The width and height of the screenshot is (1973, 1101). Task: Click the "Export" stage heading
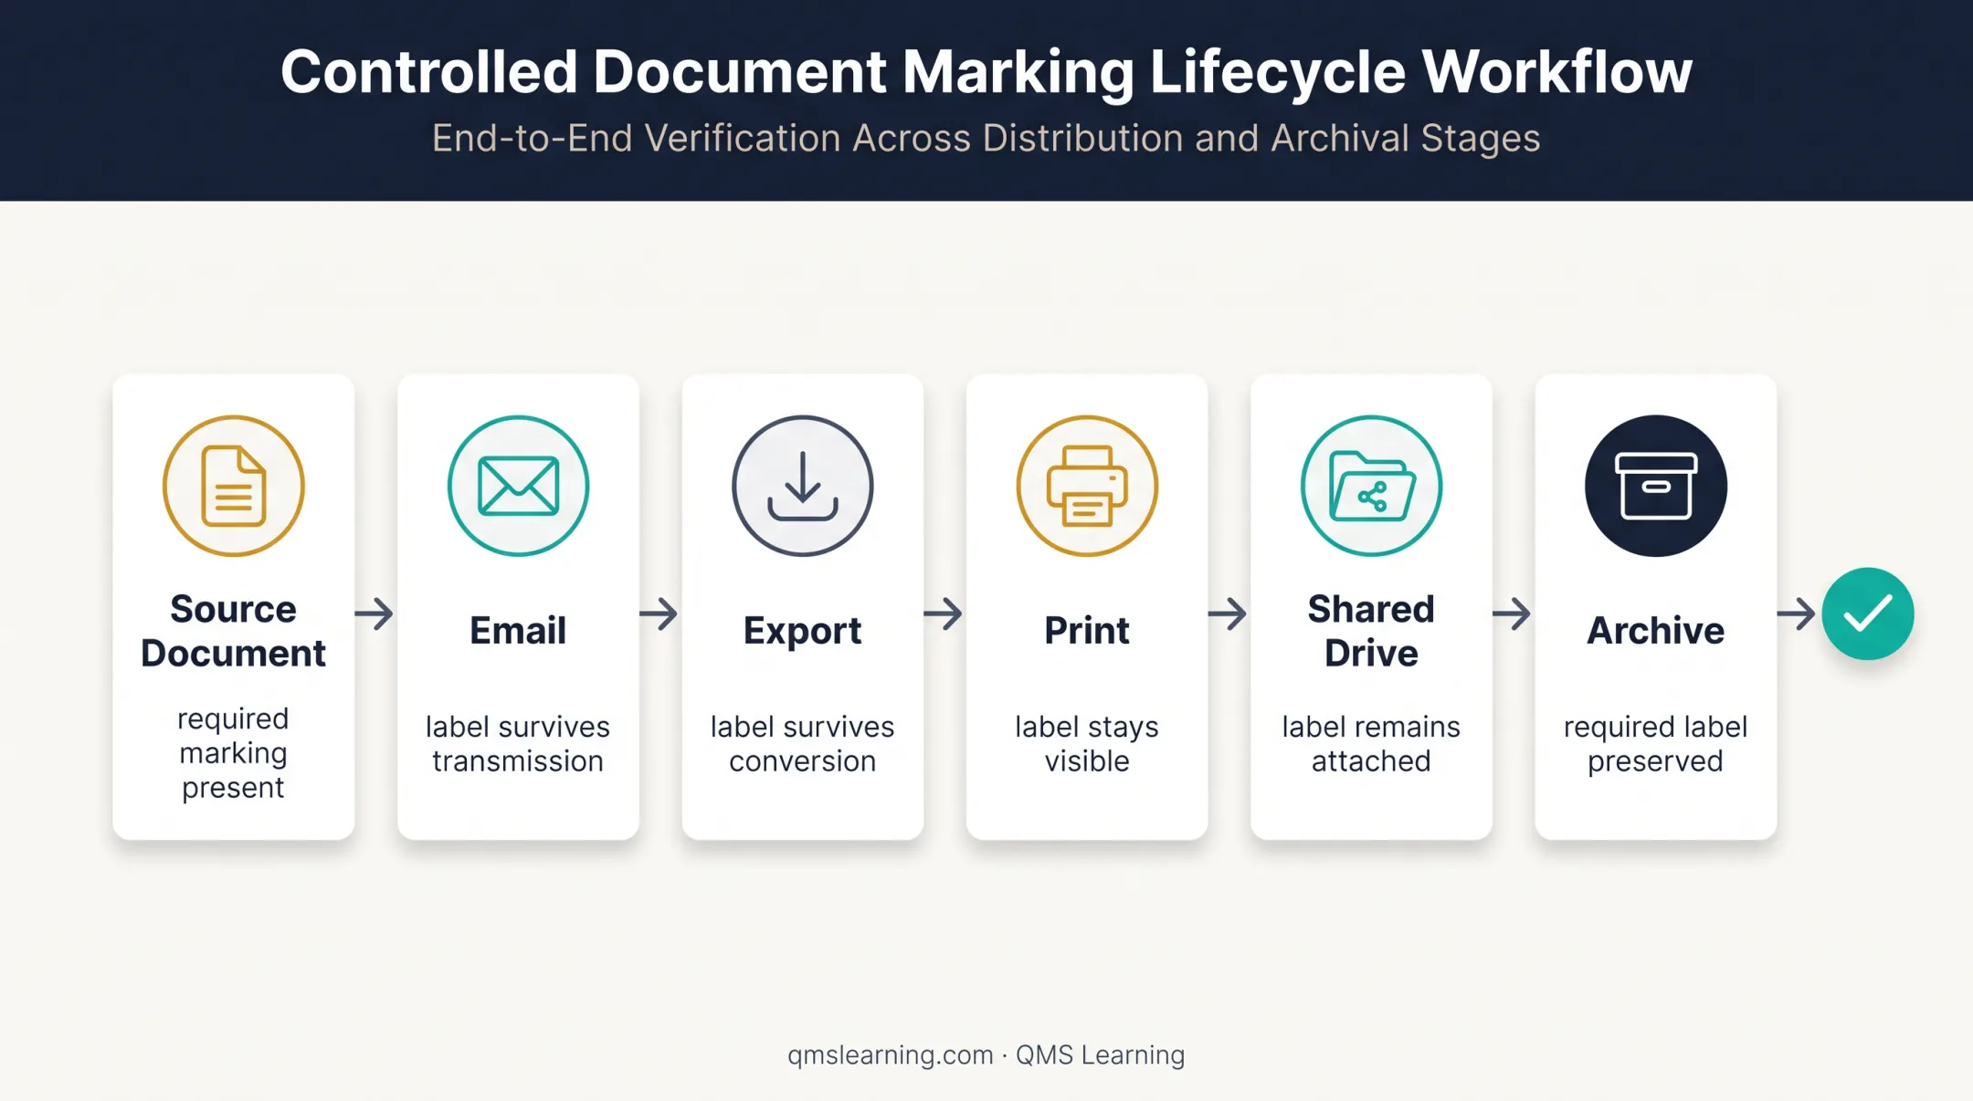(x=802, y=632)
